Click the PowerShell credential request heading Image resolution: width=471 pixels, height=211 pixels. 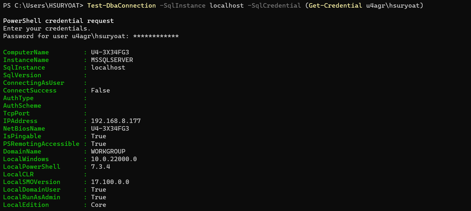58,21
